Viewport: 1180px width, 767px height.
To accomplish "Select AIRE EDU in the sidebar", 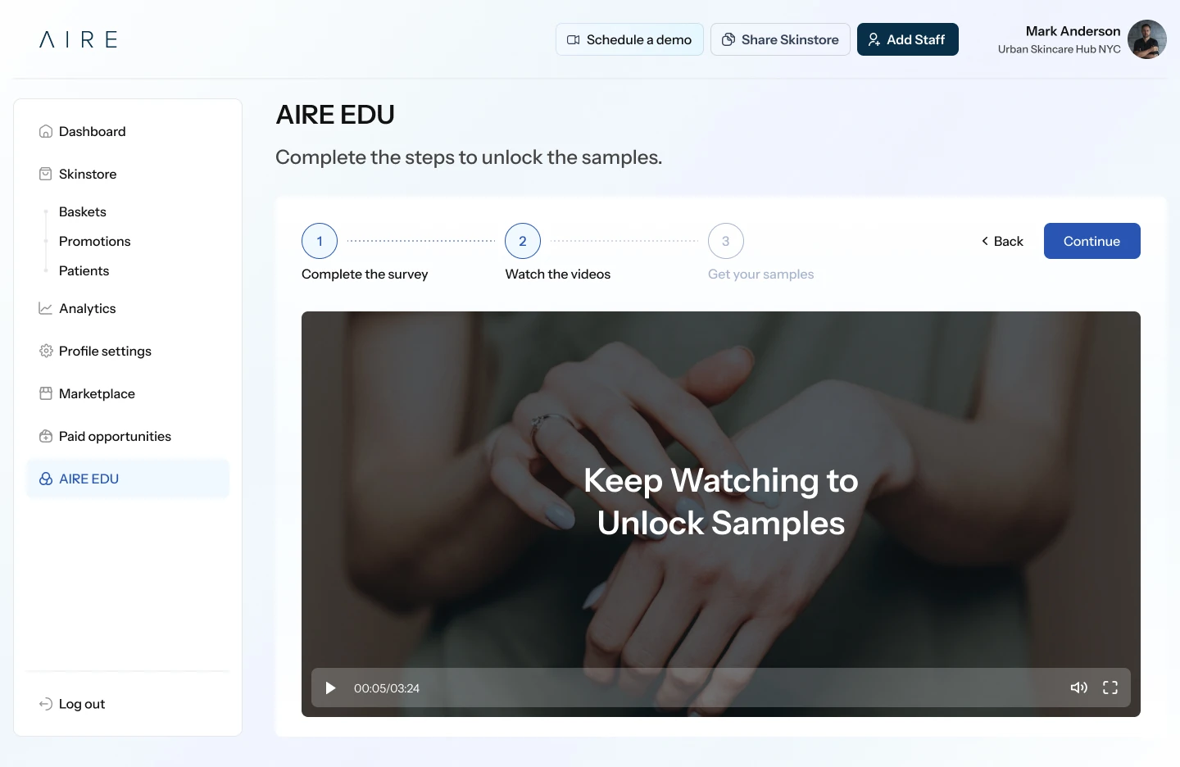I will tap(128, 479).
